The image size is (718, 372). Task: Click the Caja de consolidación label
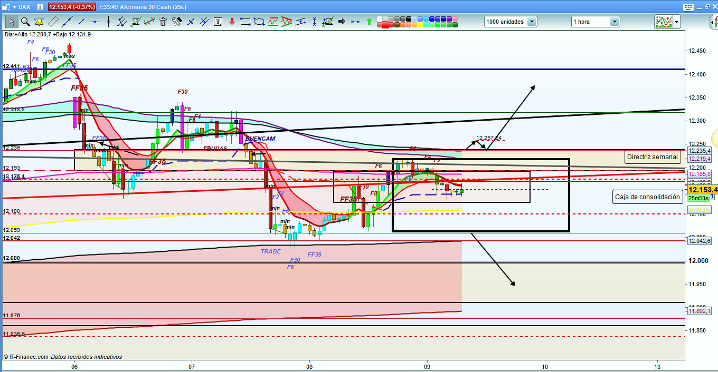click(x=647, y=197)
